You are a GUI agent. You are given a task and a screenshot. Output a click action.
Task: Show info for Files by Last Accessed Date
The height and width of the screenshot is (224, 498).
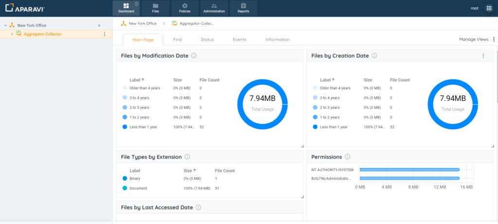(198, 207)
